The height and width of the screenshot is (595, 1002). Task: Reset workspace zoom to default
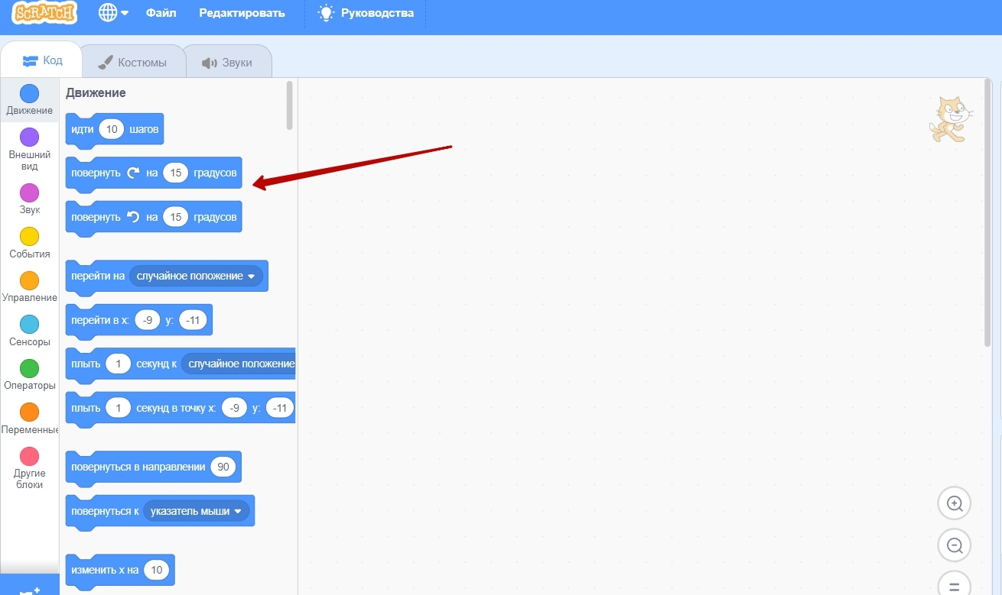(955, 586)
